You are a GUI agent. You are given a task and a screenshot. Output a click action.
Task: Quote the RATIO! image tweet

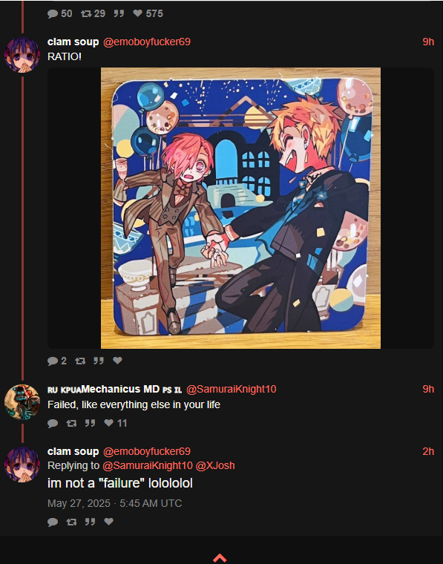tap(99, 361)
